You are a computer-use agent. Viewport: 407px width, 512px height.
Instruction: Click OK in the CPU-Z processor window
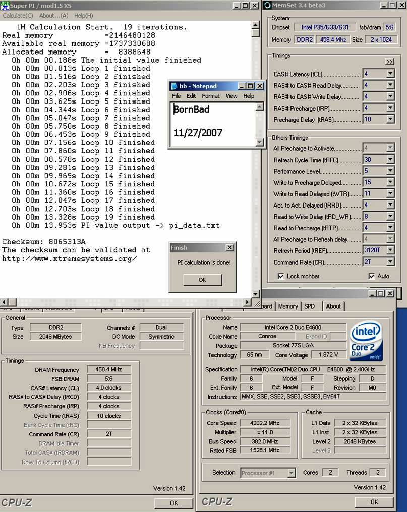click(x=374, y=502)
